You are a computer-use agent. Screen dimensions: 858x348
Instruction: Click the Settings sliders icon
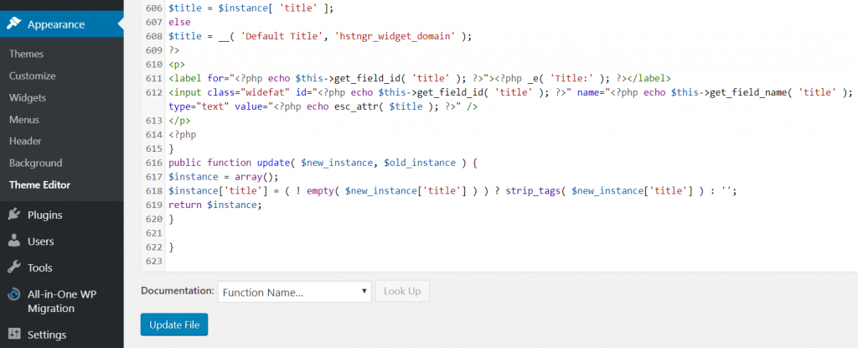click(14, 335)
